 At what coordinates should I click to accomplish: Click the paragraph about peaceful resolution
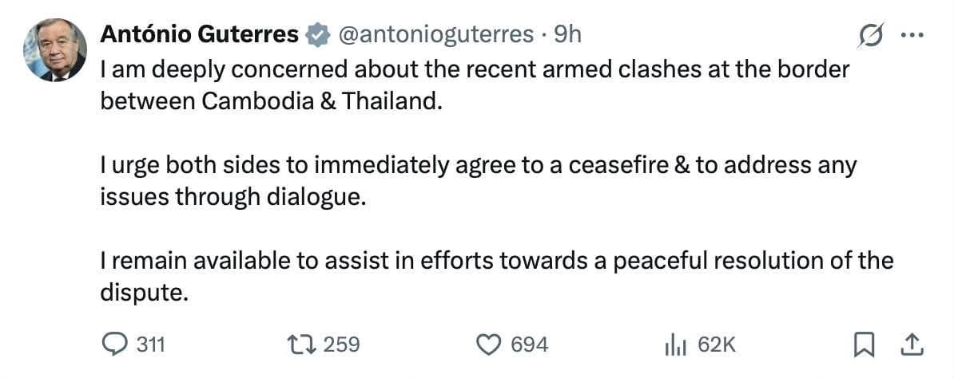[496, 277]
